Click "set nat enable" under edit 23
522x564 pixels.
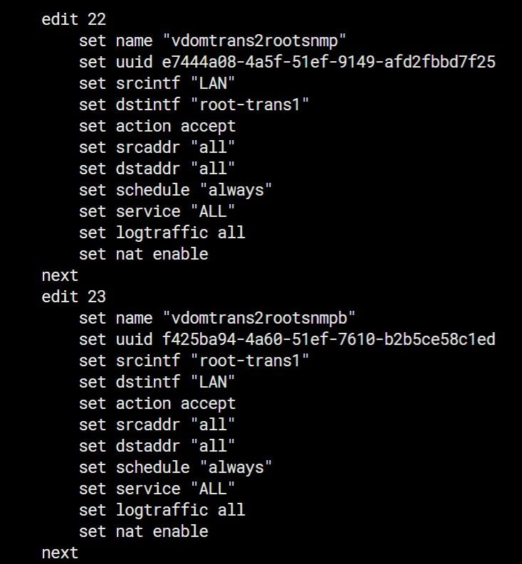(x=144, y=531)
